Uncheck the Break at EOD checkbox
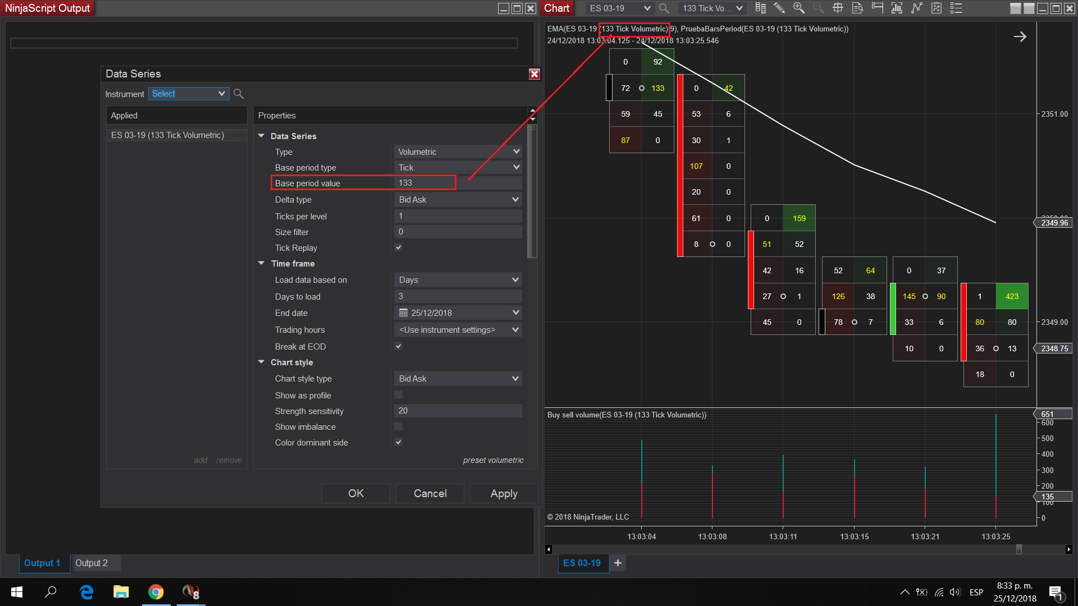 [x=399, y=346]
